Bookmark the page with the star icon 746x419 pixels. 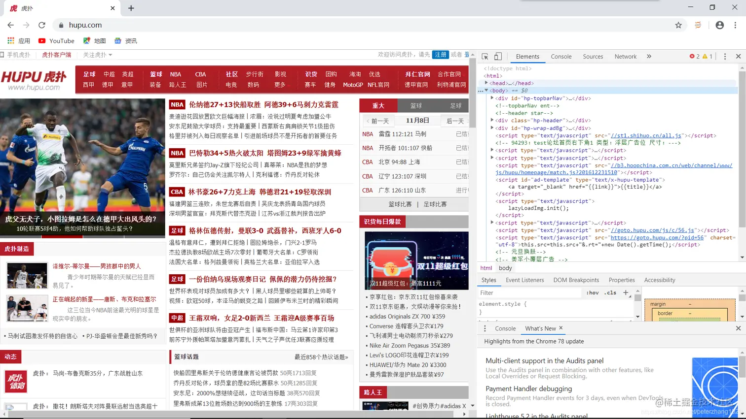(x=679, y=25)
